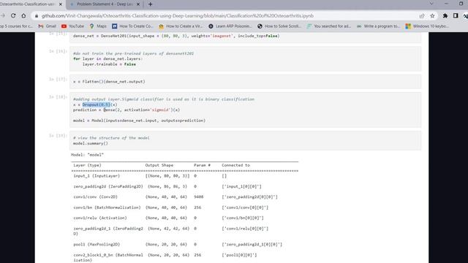The width and height of the screenshot is (468, 263).
Task: Click the Maps bookmark pin icon
Action: [x=92, y=26]
